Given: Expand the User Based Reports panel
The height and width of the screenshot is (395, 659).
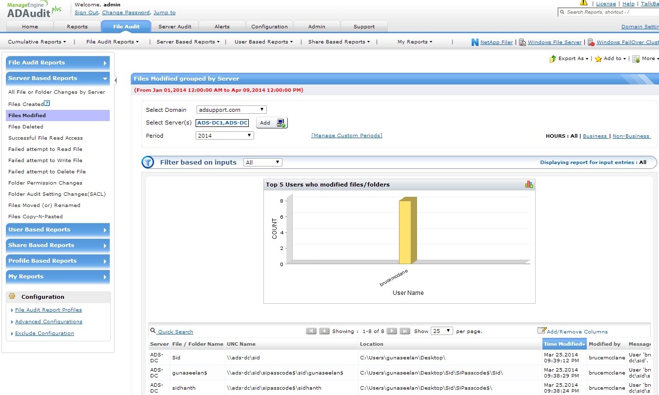Looking at the screenshot, I should coord(58,229).
